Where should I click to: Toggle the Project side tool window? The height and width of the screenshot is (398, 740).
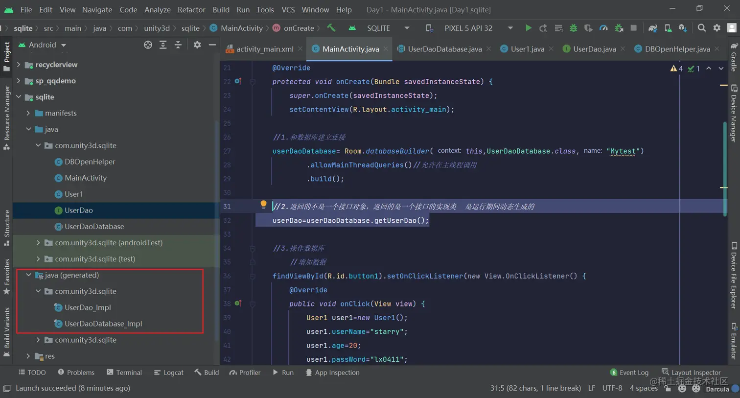pos(7,56)
